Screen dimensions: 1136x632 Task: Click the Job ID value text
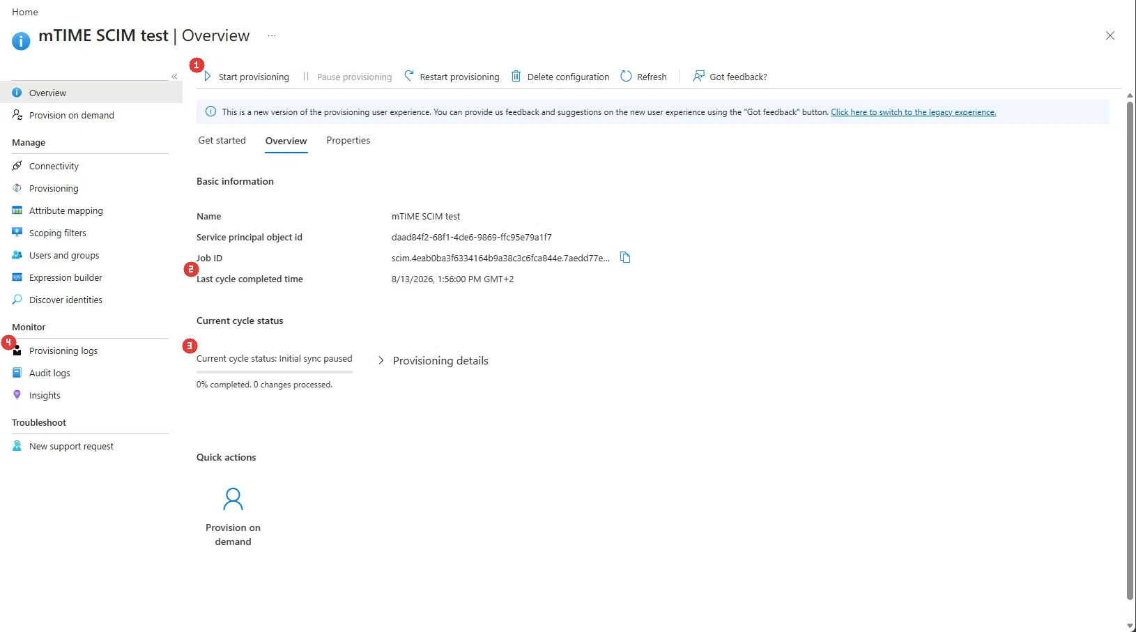pyautogui.click(x=501, y=258)
